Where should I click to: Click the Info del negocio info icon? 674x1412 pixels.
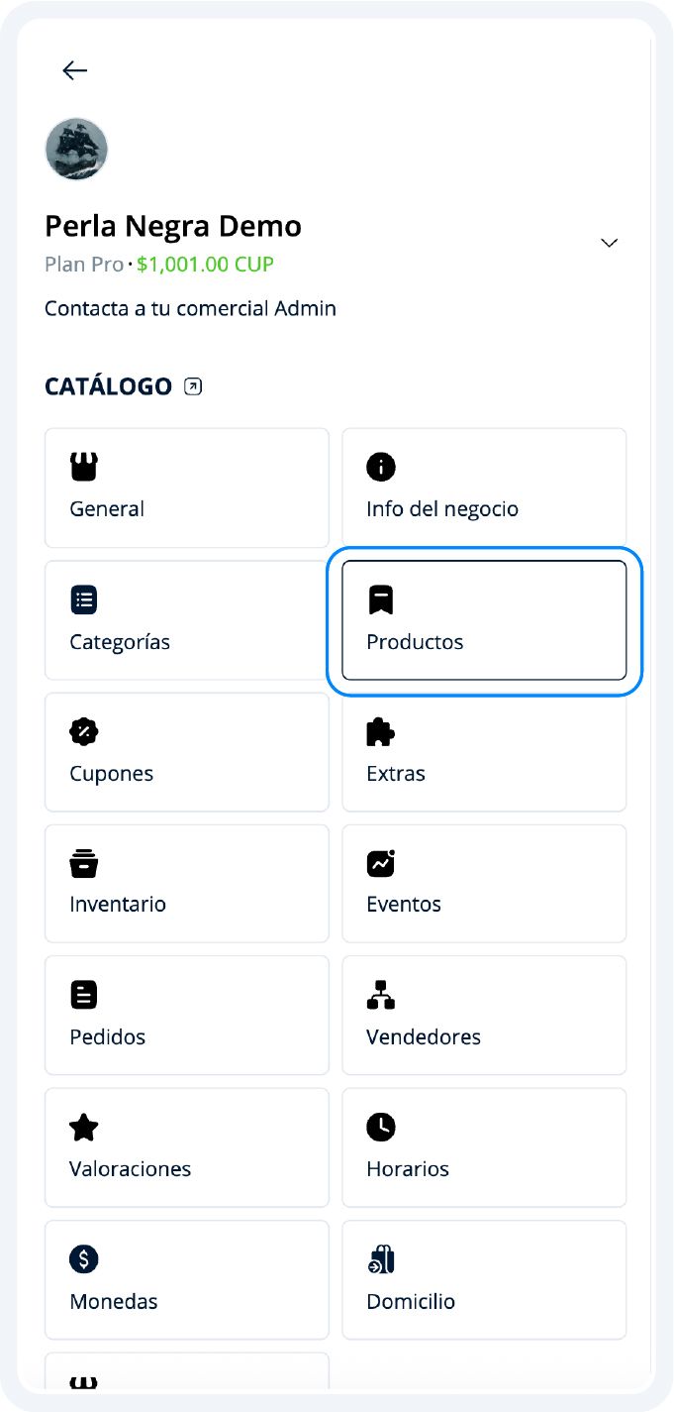tap(380, 467)
